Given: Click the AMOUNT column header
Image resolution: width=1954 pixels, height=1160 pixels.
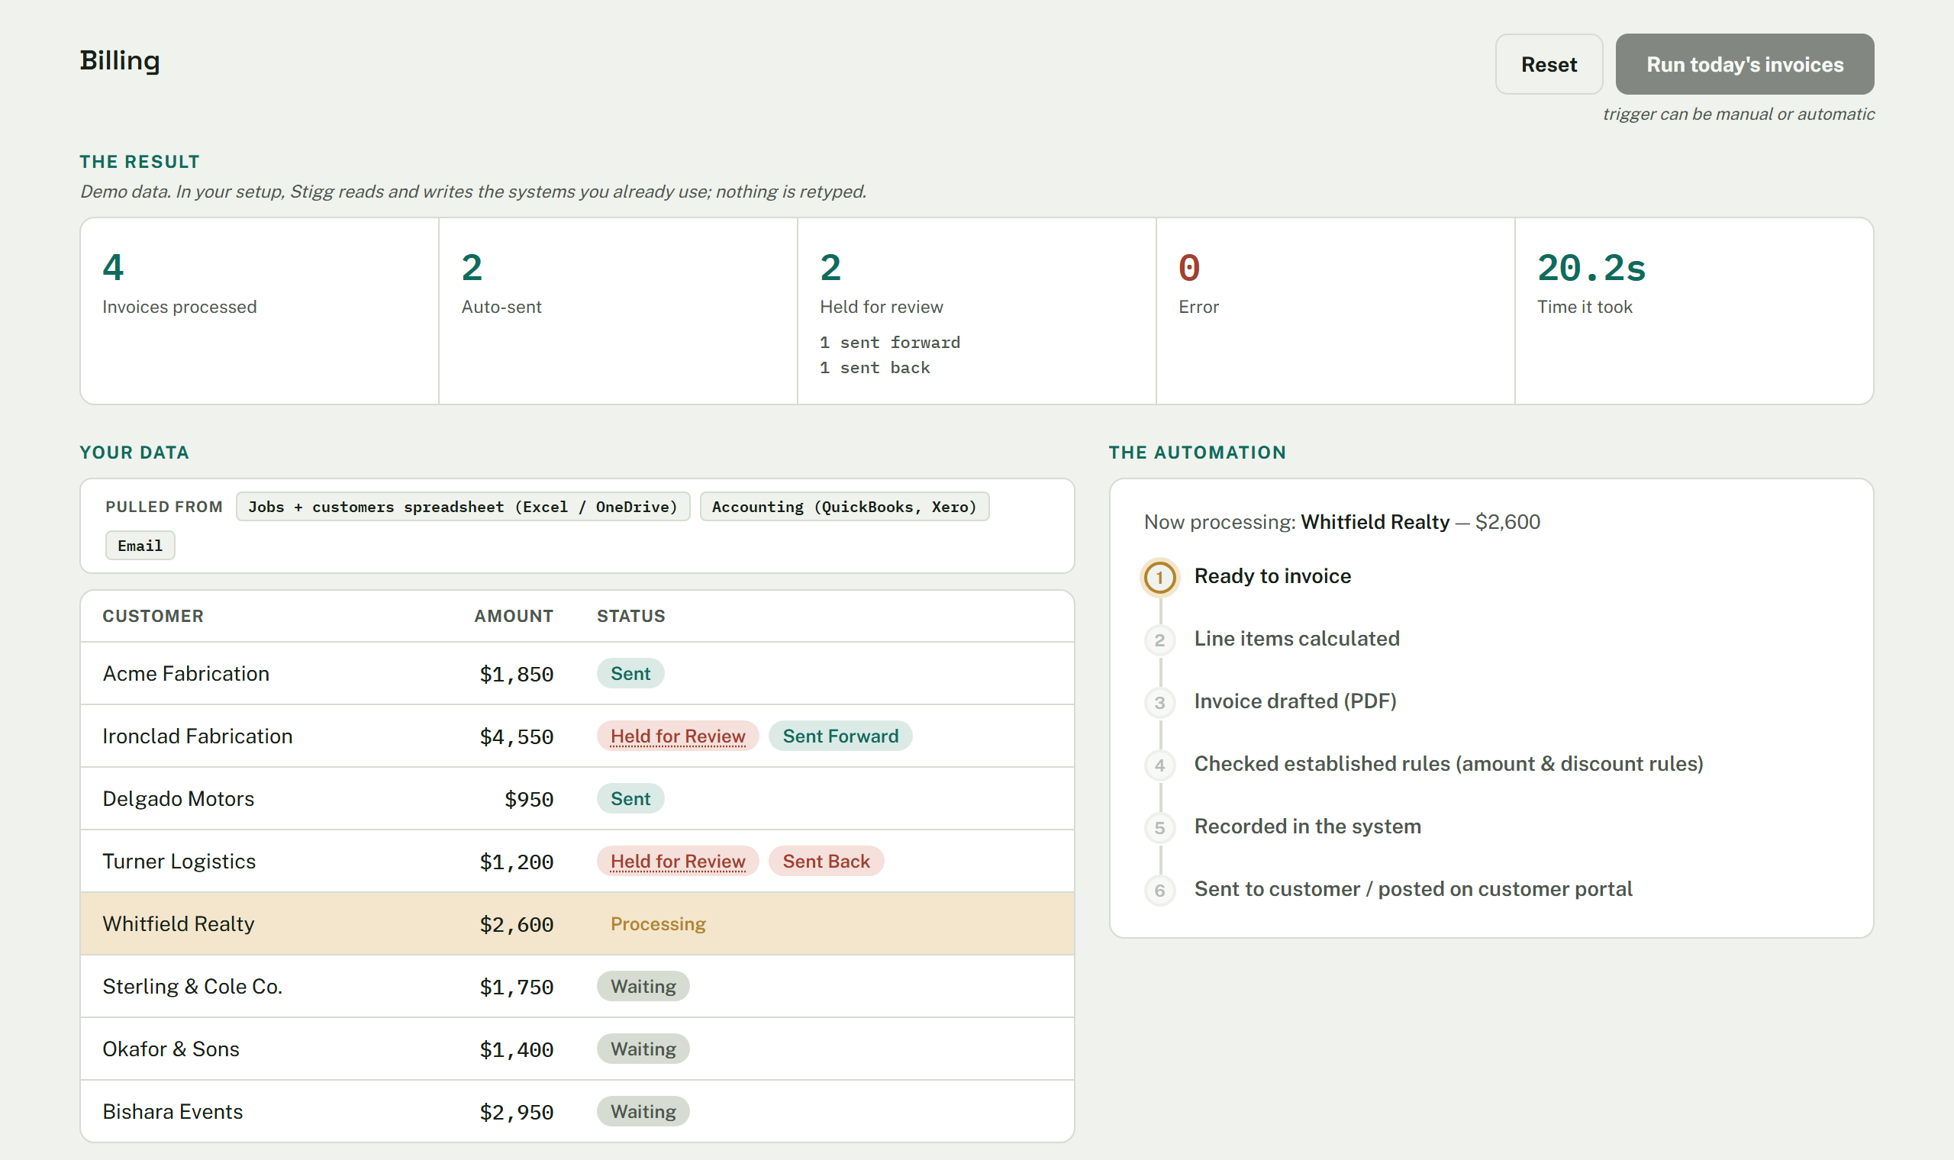Looking at the screenshot, I should pyautogui.click(x=514, y=616).
